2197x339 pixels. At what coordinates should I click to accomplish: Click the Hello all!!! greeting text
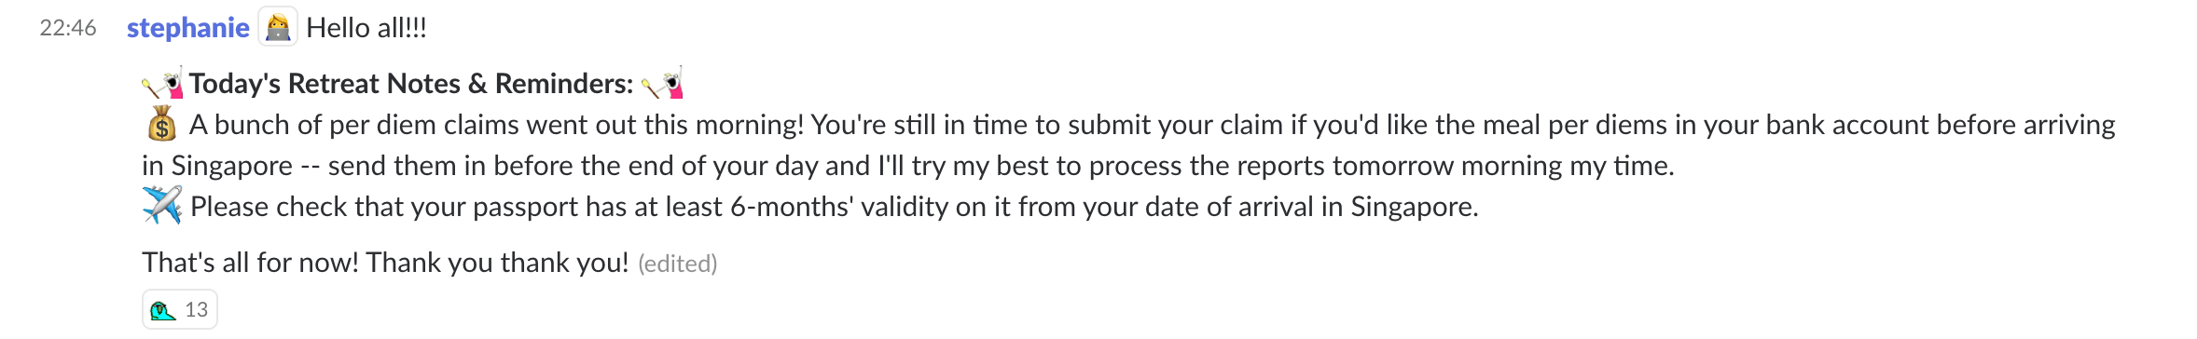point(366,28)
